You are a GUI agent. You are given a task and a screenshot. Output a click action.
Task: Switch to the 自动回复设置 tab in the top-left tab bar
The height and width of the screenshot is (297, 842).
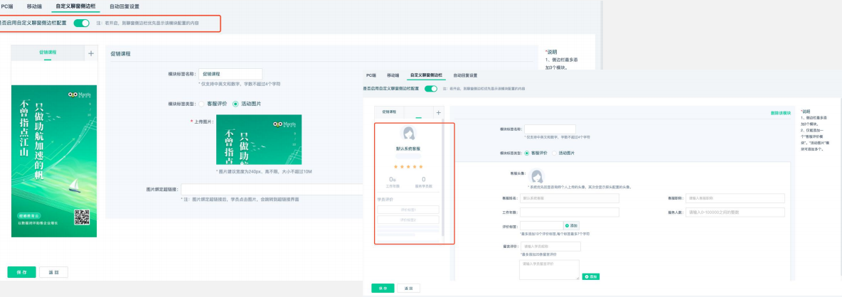click(124, 6)
